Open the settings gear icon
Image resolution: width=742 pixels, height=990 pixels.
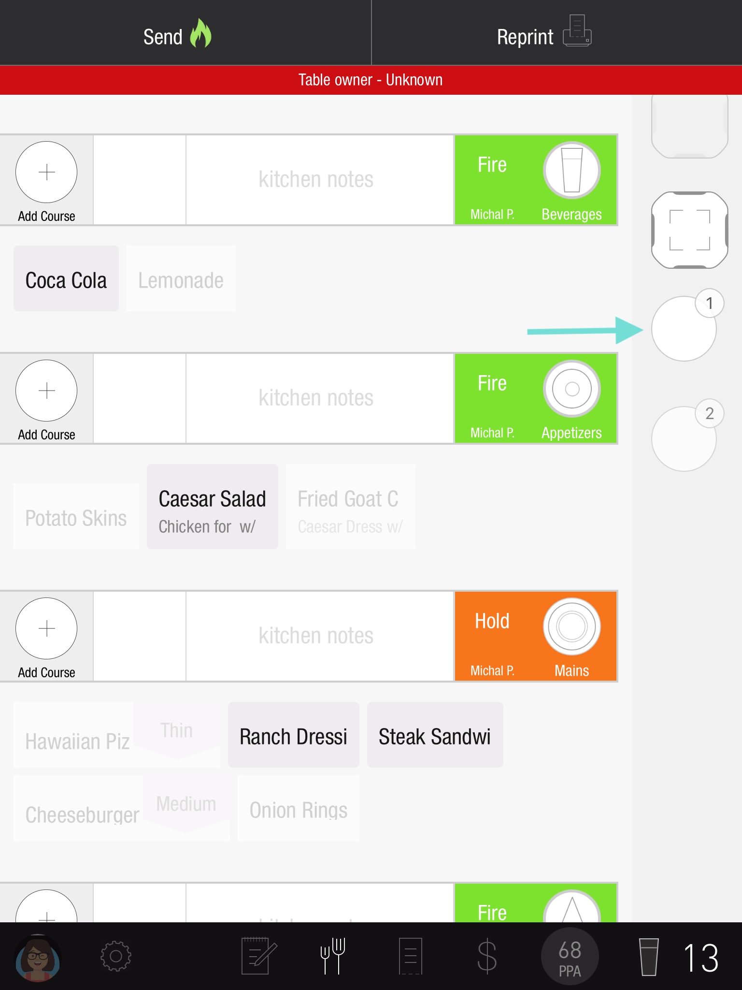coord(115,956)
